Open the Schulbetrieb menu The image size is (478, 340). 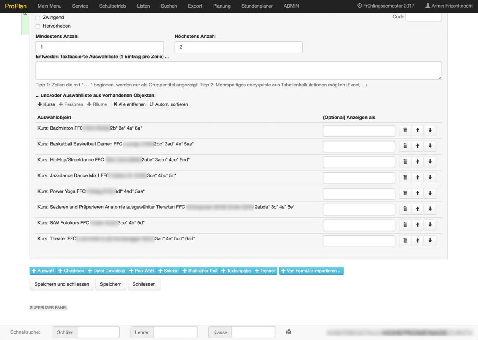(x=112, y=6)
